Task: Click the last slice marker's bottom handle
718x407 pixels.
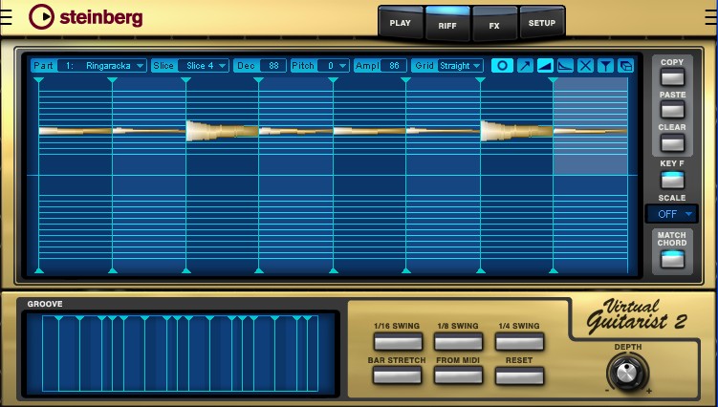Action: tap(554, 270)
